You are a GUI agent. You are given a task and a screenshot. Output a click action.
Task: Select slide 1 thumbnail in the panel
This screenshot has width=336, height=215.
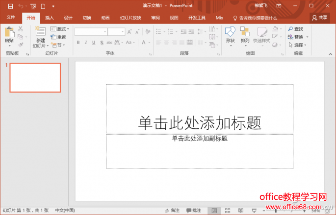tap(35, 77)
